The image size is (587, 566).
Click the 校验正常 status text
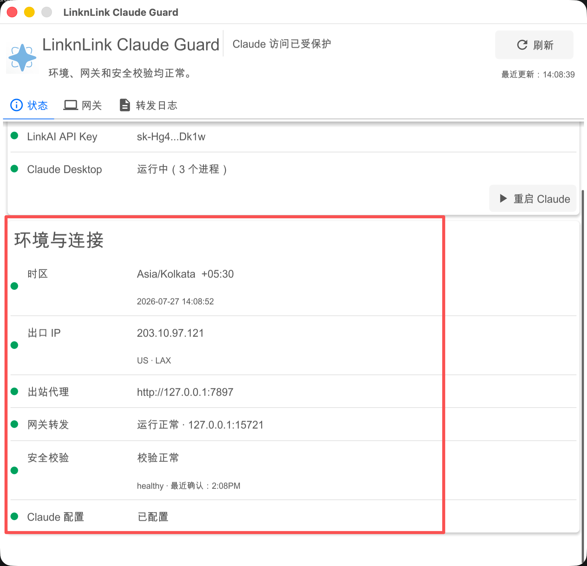pyautogui.click(x=158, y=458)
